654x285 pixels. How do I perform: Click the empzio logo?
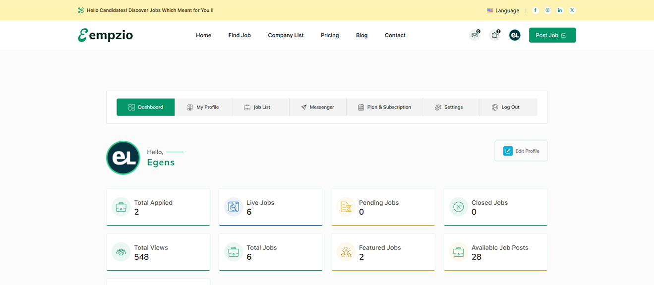(x=105, y=35)
